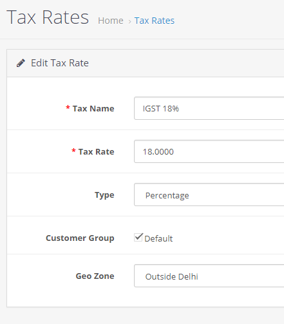Click the Type field label
284x324 pixels.
(104, 195)
